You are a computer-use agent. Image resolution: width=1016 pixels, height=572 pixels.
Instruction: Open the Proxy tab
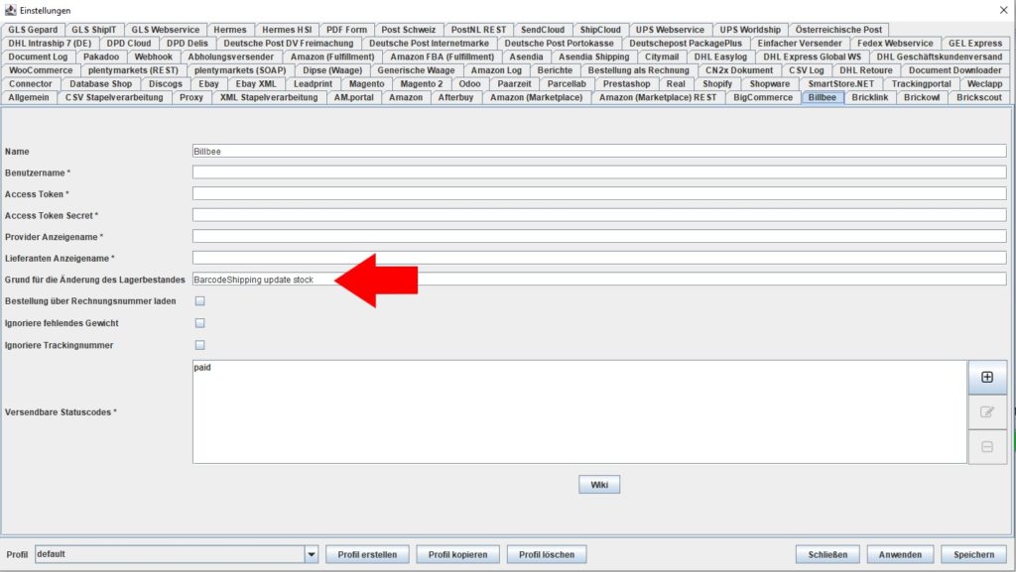191,98
